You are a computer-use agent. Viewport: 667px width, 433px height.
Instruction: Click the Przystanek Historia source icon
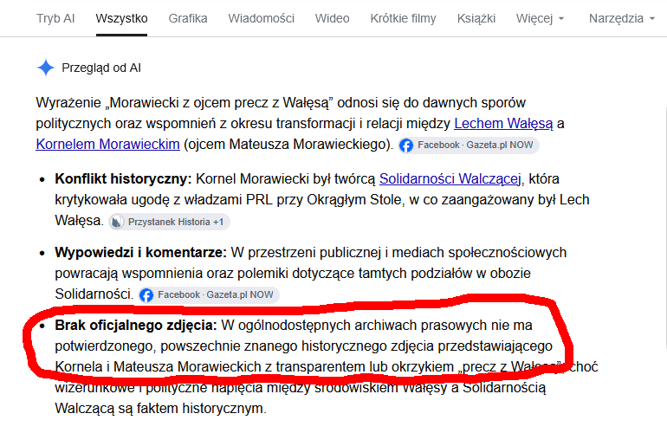point(117,222)
